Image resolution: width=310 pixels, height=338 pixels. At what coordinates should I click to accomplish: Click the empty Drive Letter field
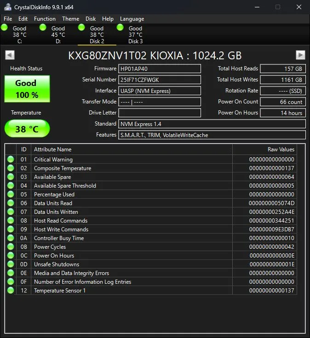coord(160,113)
